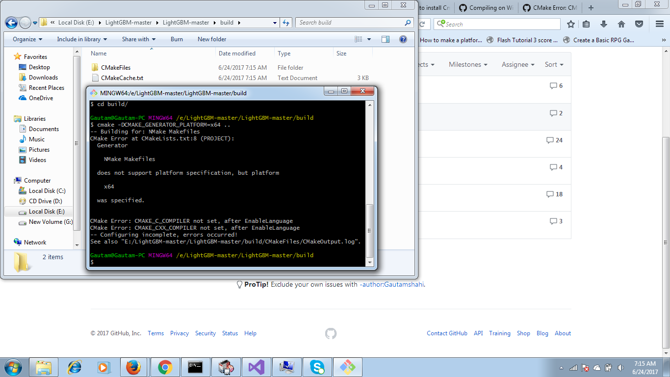This screenshot has height=377, width=670.
Task: Click the Pocket icon in Firefox toolbar
Action: click(639, 24)
